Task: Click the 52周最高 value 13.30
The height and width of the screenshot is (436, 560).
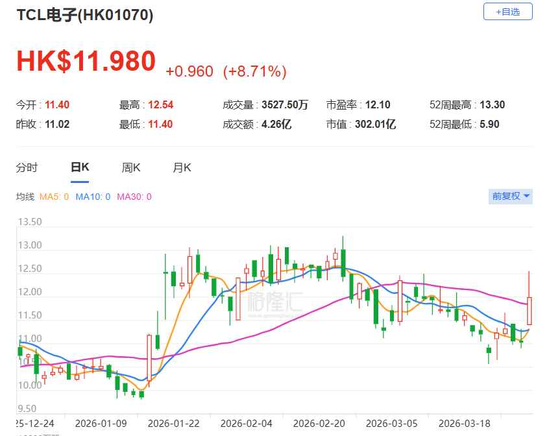Action: point(492,105)
